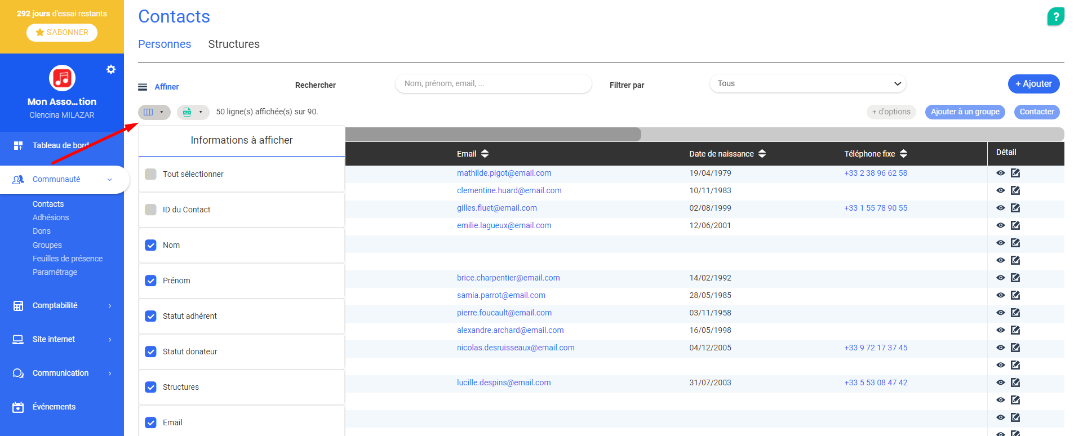Viewport: 1074px width, 436px height.
Task: Uncheck the Prénom column checkbox
Action: (150, 281)
